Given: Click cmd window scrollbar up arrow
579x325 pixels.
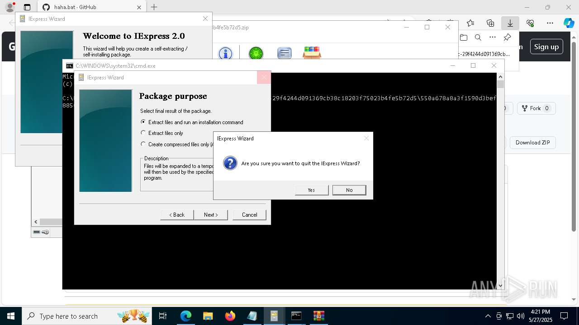Looking at the screenshot, I should tap(500, 76).
